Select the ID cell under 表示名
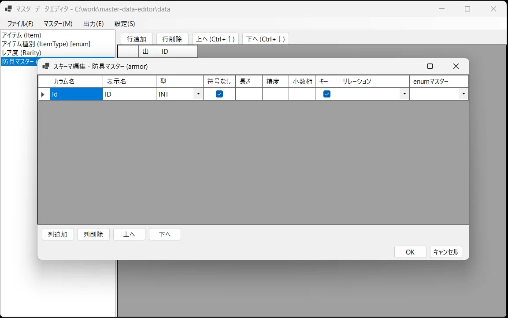The image size is (508, 318). [130, 94]
